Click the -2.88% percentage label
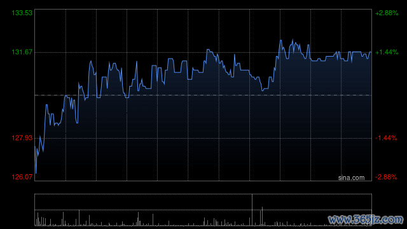 (x=386, y=177)
